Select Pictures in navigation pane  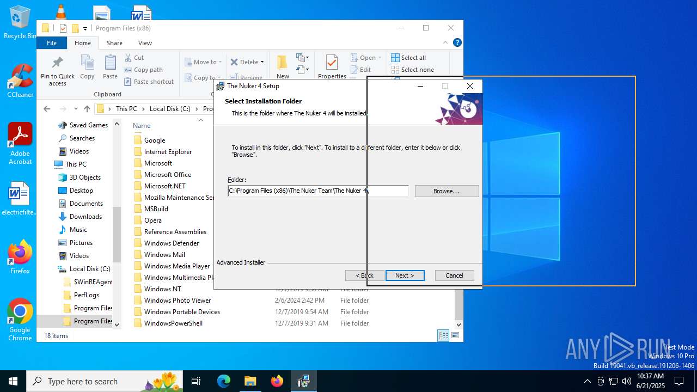[81, 243]
